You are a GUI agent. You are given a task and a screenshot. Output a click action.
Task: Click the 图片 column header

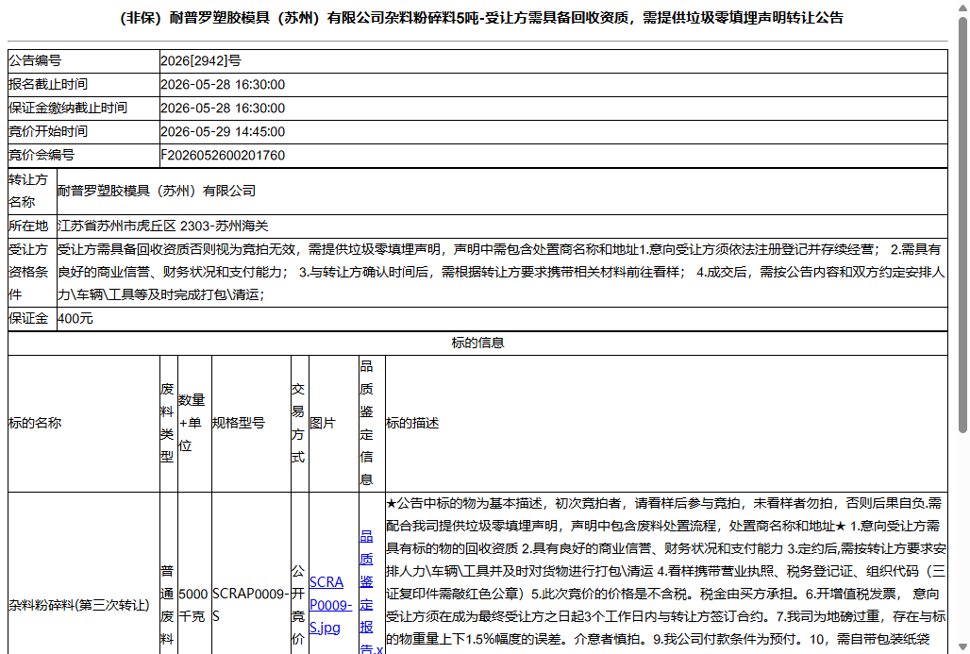[x=333, y=423]
